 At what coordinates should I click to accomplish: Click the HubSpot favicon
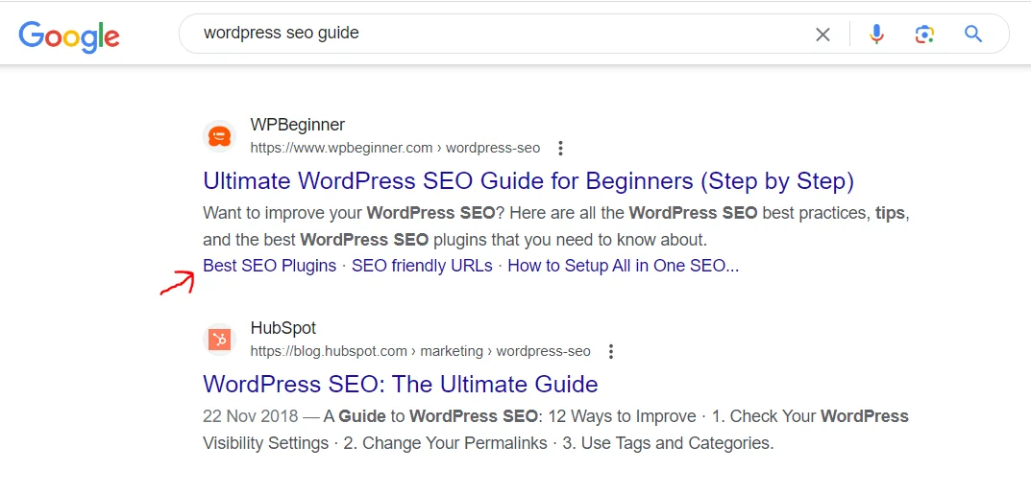220,340
